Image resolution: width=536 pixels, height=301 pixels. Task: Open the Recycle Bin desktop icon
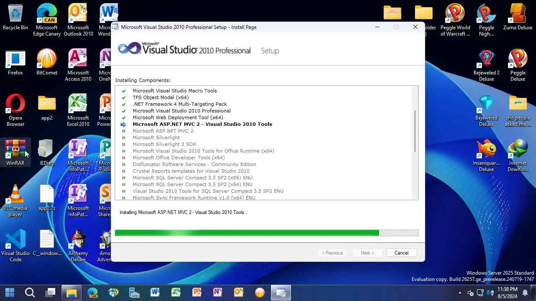pyautogui.click(x=15, y=18)
